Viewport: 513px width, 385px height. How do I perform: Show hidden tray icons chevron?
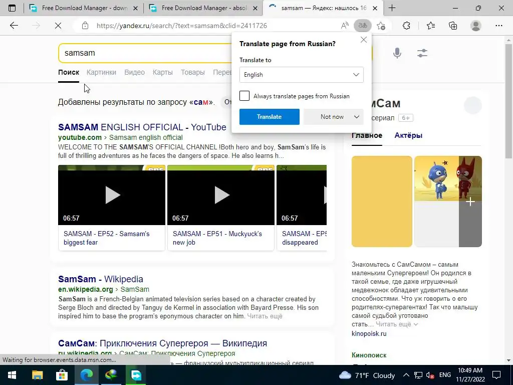coord(406,375)
